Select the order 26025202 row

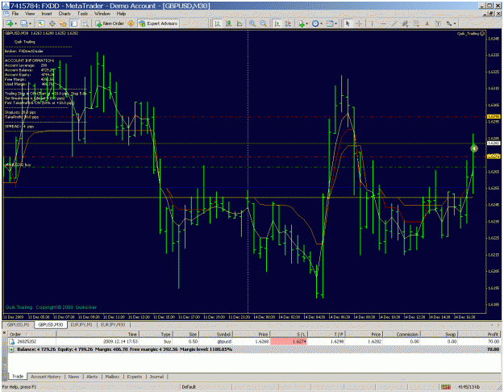254,341
